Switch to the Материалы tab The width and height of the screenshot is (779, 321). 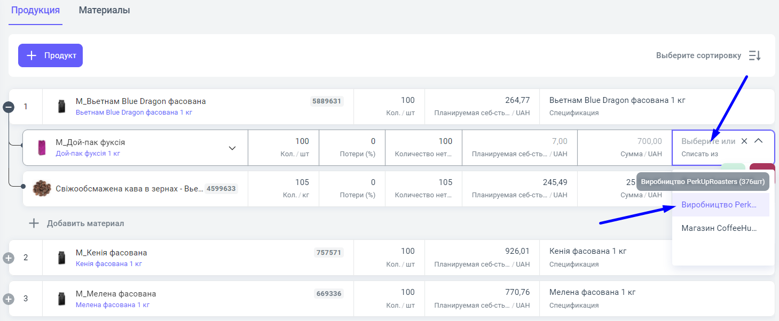104,10
